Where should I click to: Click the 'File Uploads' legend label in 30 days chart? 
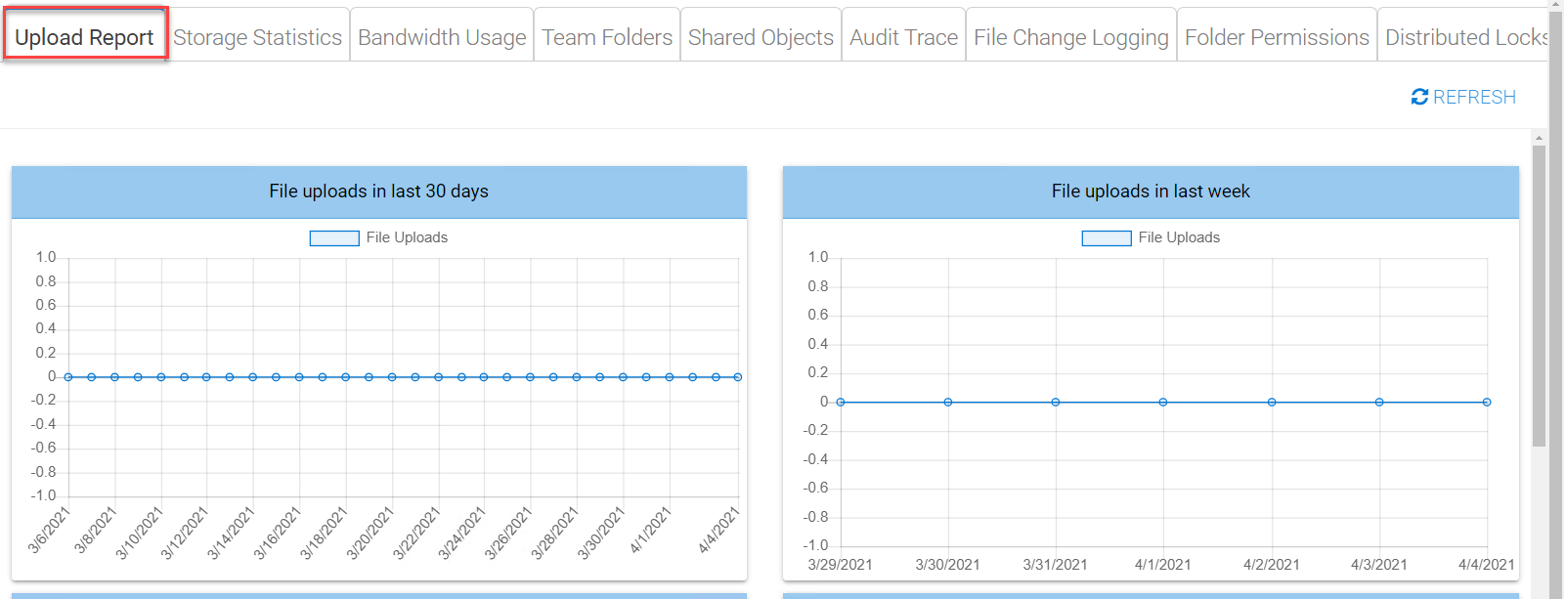coord(407,237)
